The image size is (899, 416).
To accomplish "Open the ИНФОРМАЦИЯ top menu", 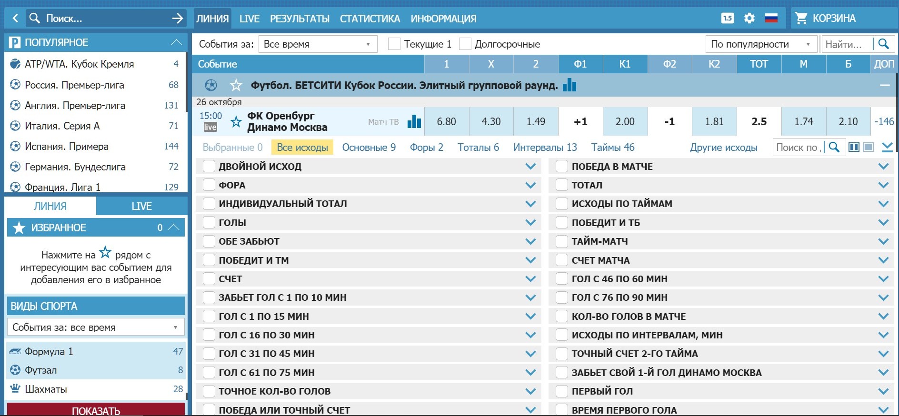I will 443,19.
